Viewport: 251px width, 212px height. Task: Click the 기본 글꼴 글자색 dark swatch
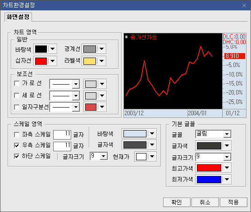[209, 146]
